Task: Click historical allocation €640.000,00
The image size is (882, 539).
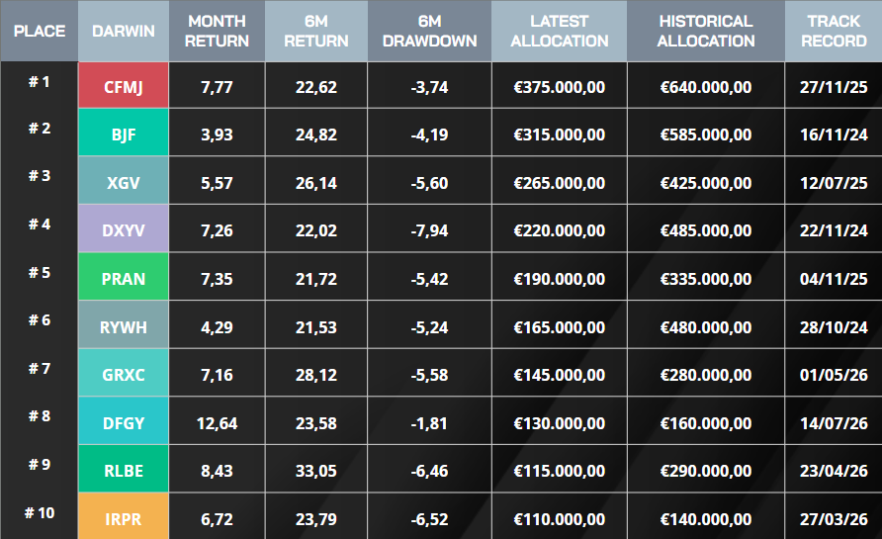Action: 705,87
